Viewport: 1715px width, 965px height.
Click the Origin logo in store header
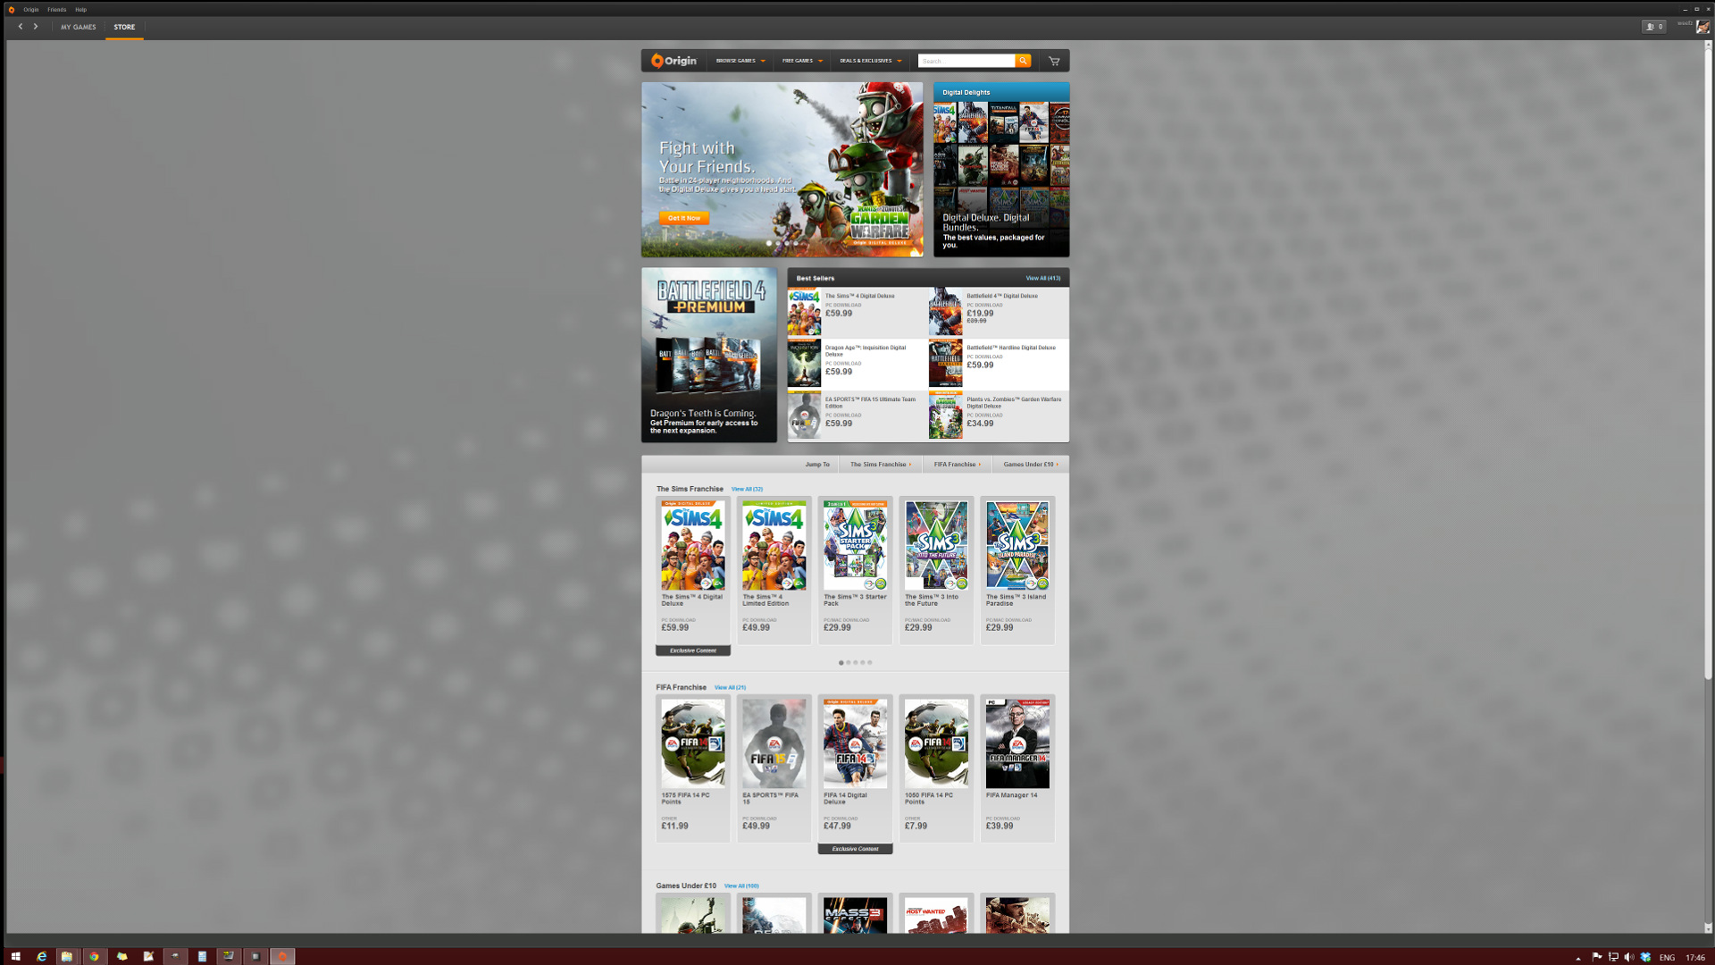tap(674, 61)
